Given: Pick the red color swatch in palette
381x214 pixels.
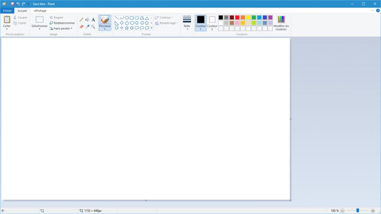Looking at the screenshot, I should click(237, 18).
